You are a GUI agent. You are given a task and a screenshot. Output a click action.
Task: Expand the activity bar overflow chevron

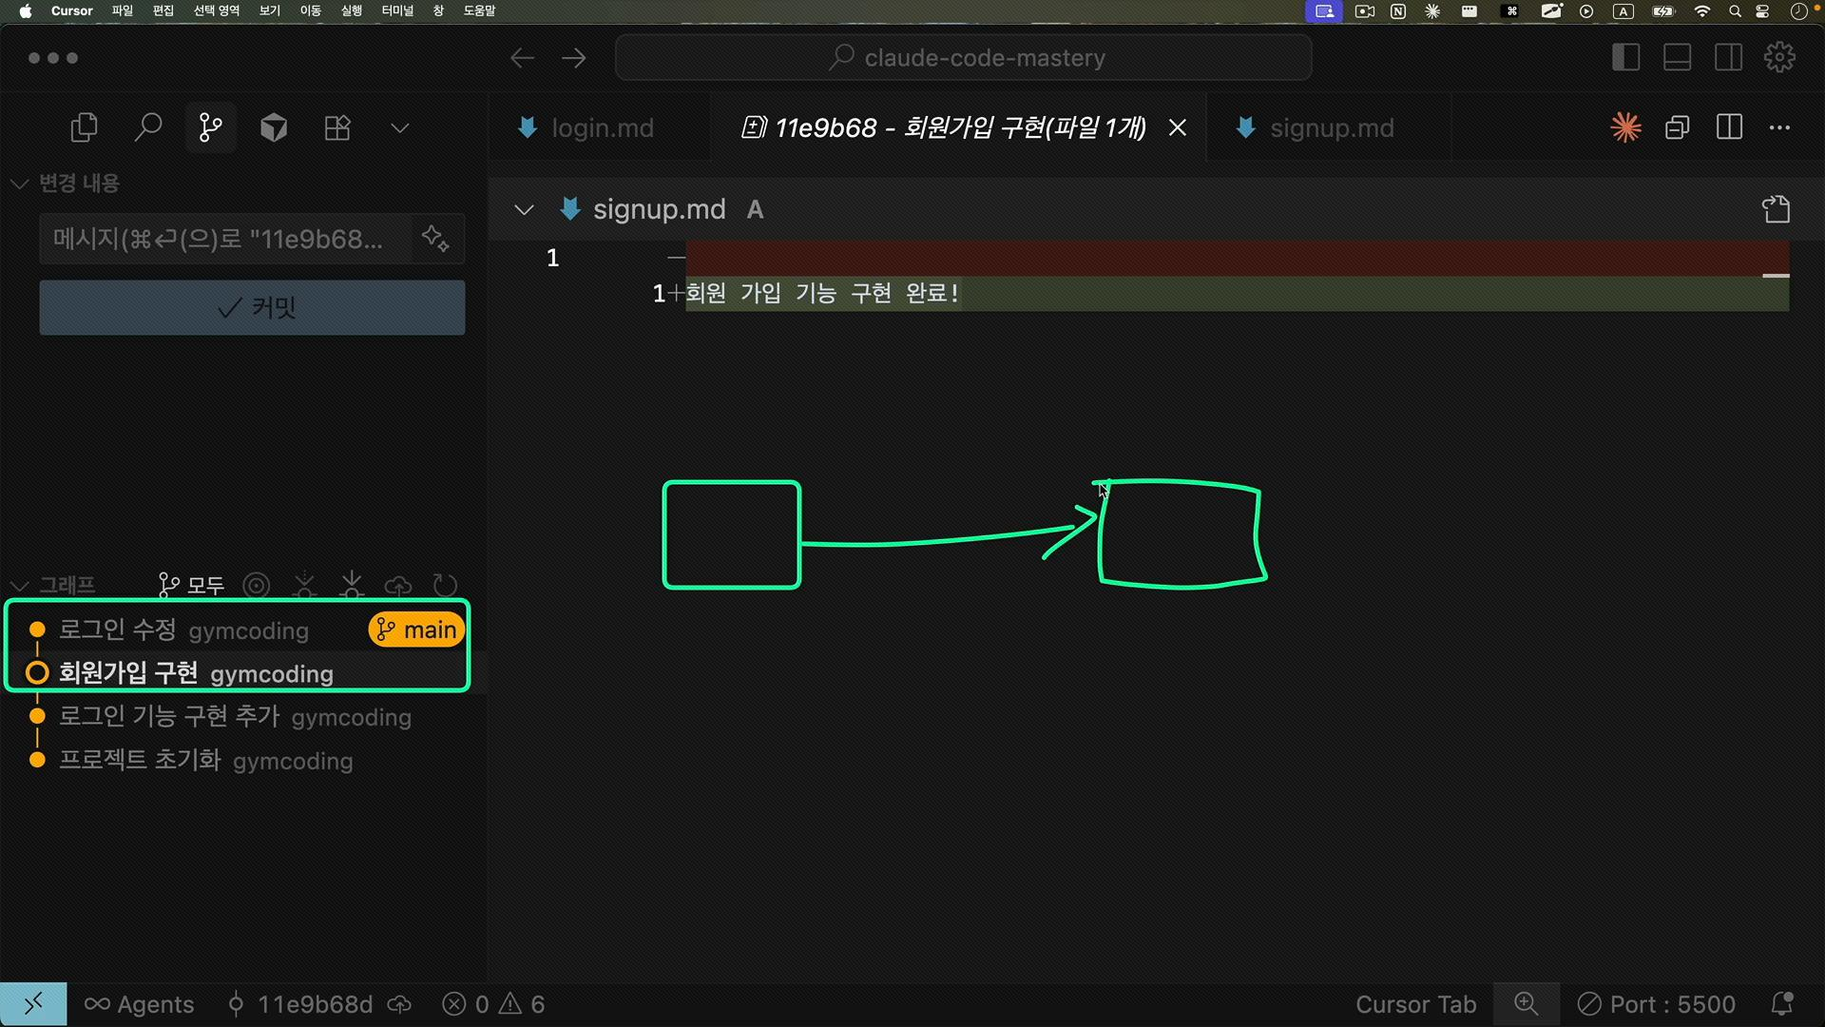tap(400, 127)
